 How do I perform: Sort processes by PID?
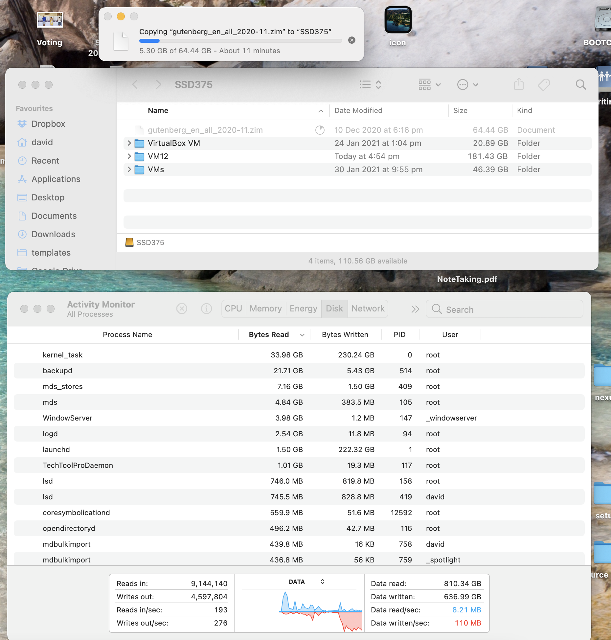(400, 335)
